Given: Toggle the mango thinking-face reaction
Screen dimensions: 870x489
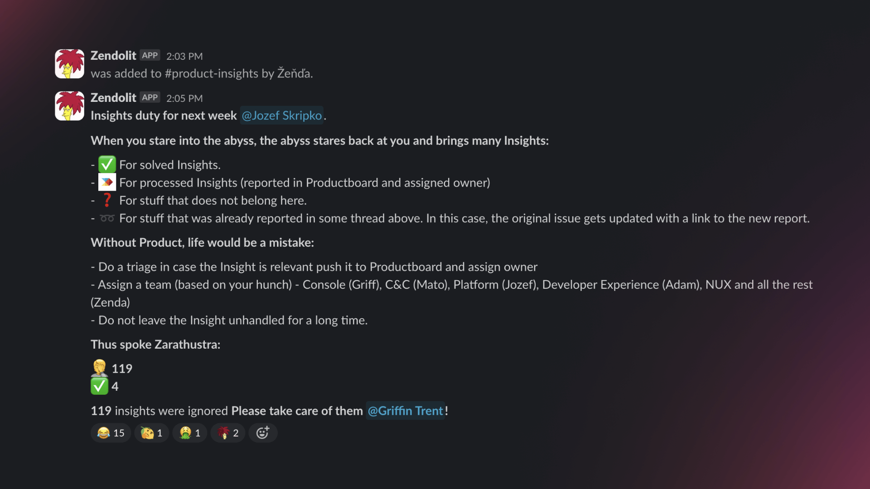Looking at the screenshot, I should (x=152, y=433).
